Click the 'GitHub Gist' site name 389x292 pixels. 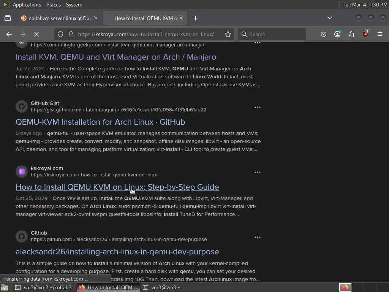coord(45,103)
